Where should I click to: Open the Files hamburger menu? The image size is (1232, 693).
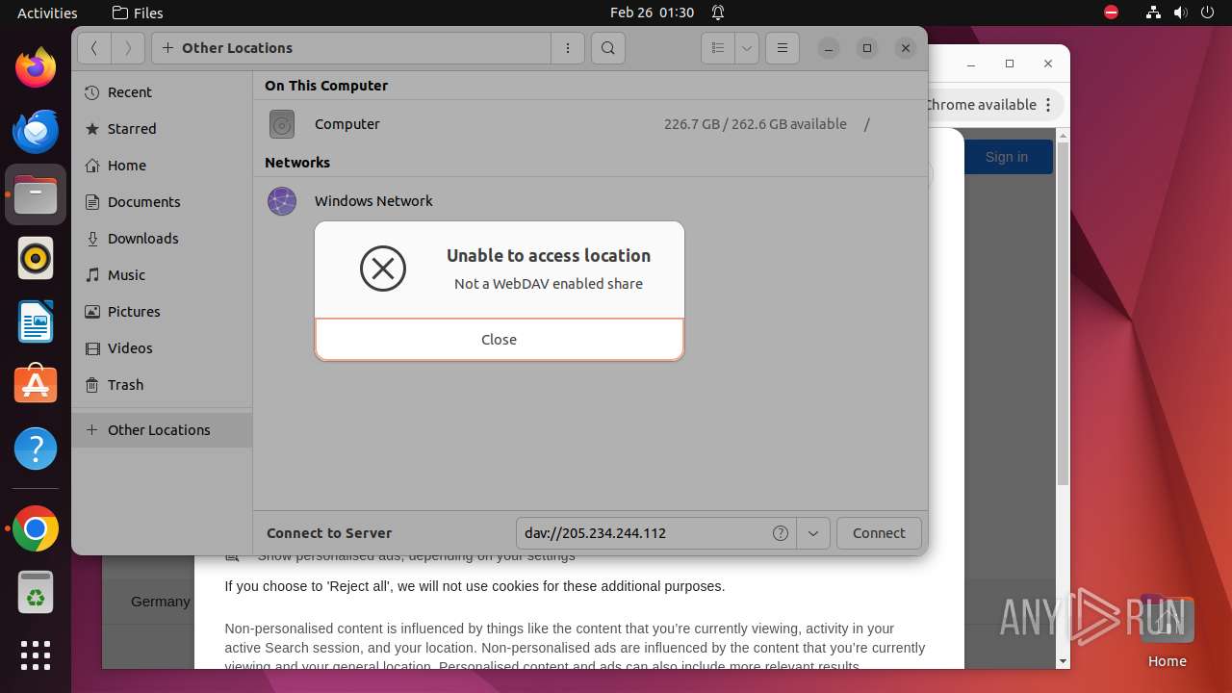click(783, 48)
